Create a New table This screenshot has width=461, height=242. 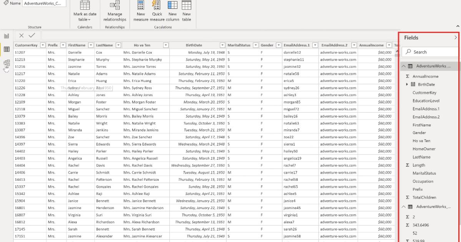186,10
